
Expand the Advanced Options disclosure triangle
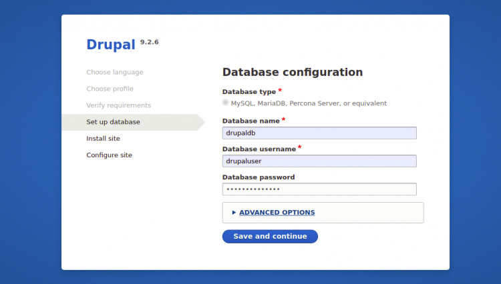pos(234,213)
